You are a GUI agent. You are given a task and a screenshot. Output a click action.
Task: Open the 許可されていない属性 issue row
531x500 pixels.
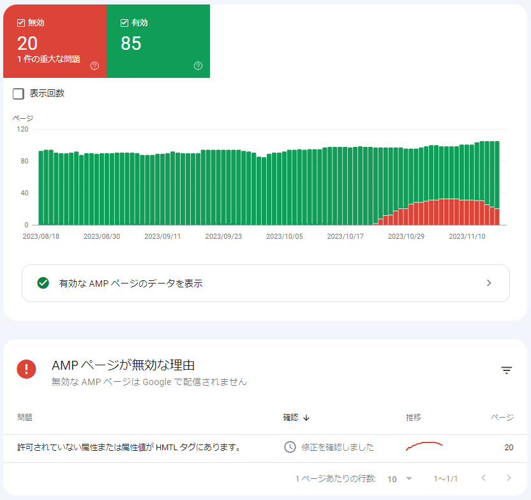[x=129, y=448]
